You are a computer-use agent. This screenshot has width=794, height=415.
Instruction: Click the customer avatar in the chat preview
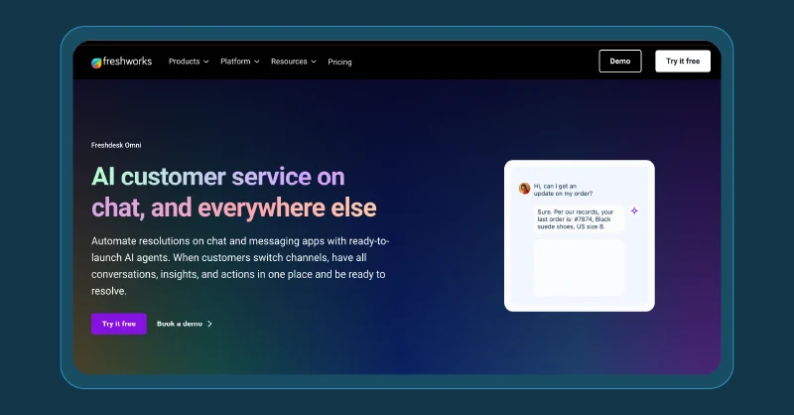[524, 188]
